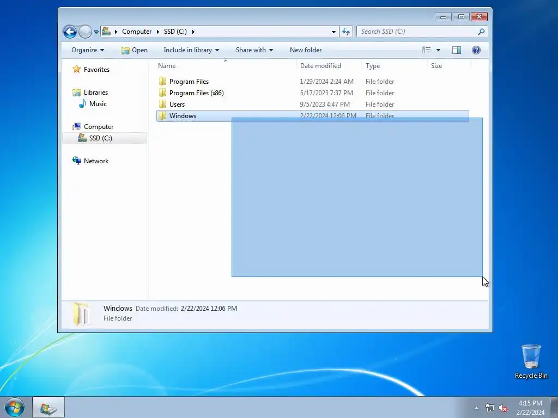Click the Change your view icon
Image resolution: width=558 pixels, height=418 pixels.
(x=426, y=50)
